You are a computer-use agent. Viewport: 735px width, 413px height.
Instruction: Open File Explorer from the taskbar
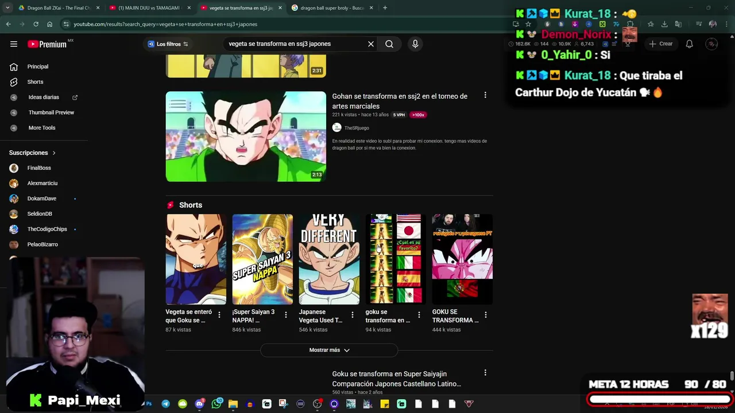(x=233, y=404)
